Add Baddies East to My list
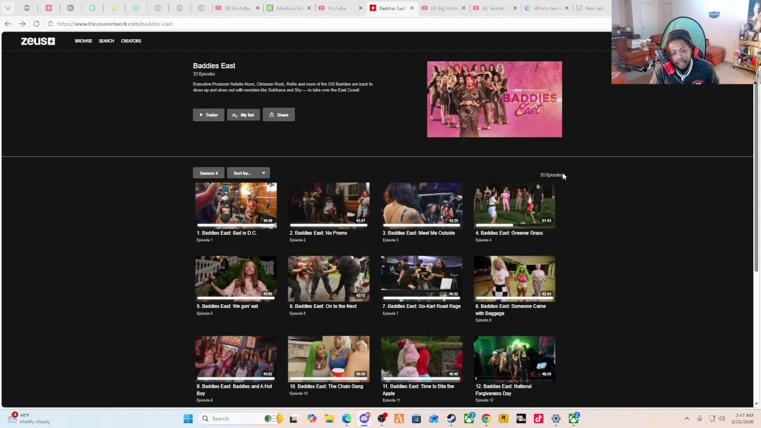This screenshot has width=761, height=428. [243, 115]
